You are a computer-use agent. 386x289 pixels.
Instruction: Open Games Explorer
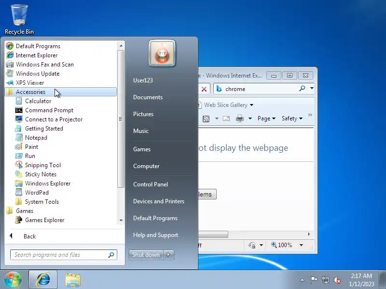40,220
